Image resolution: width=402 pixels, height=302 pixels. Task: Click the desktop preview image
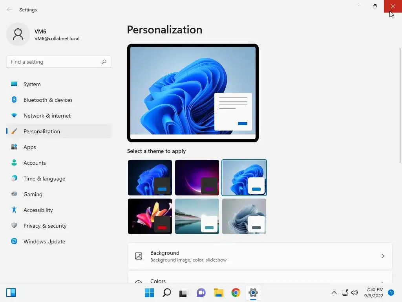pos(193,93)
